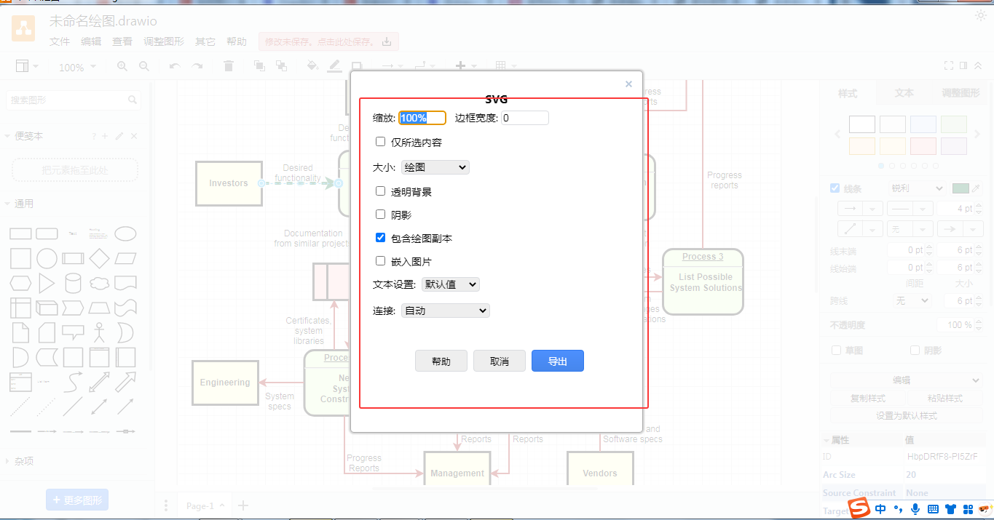Open the 文件 menu
This screenshot has height=520, width=994.
60,41
